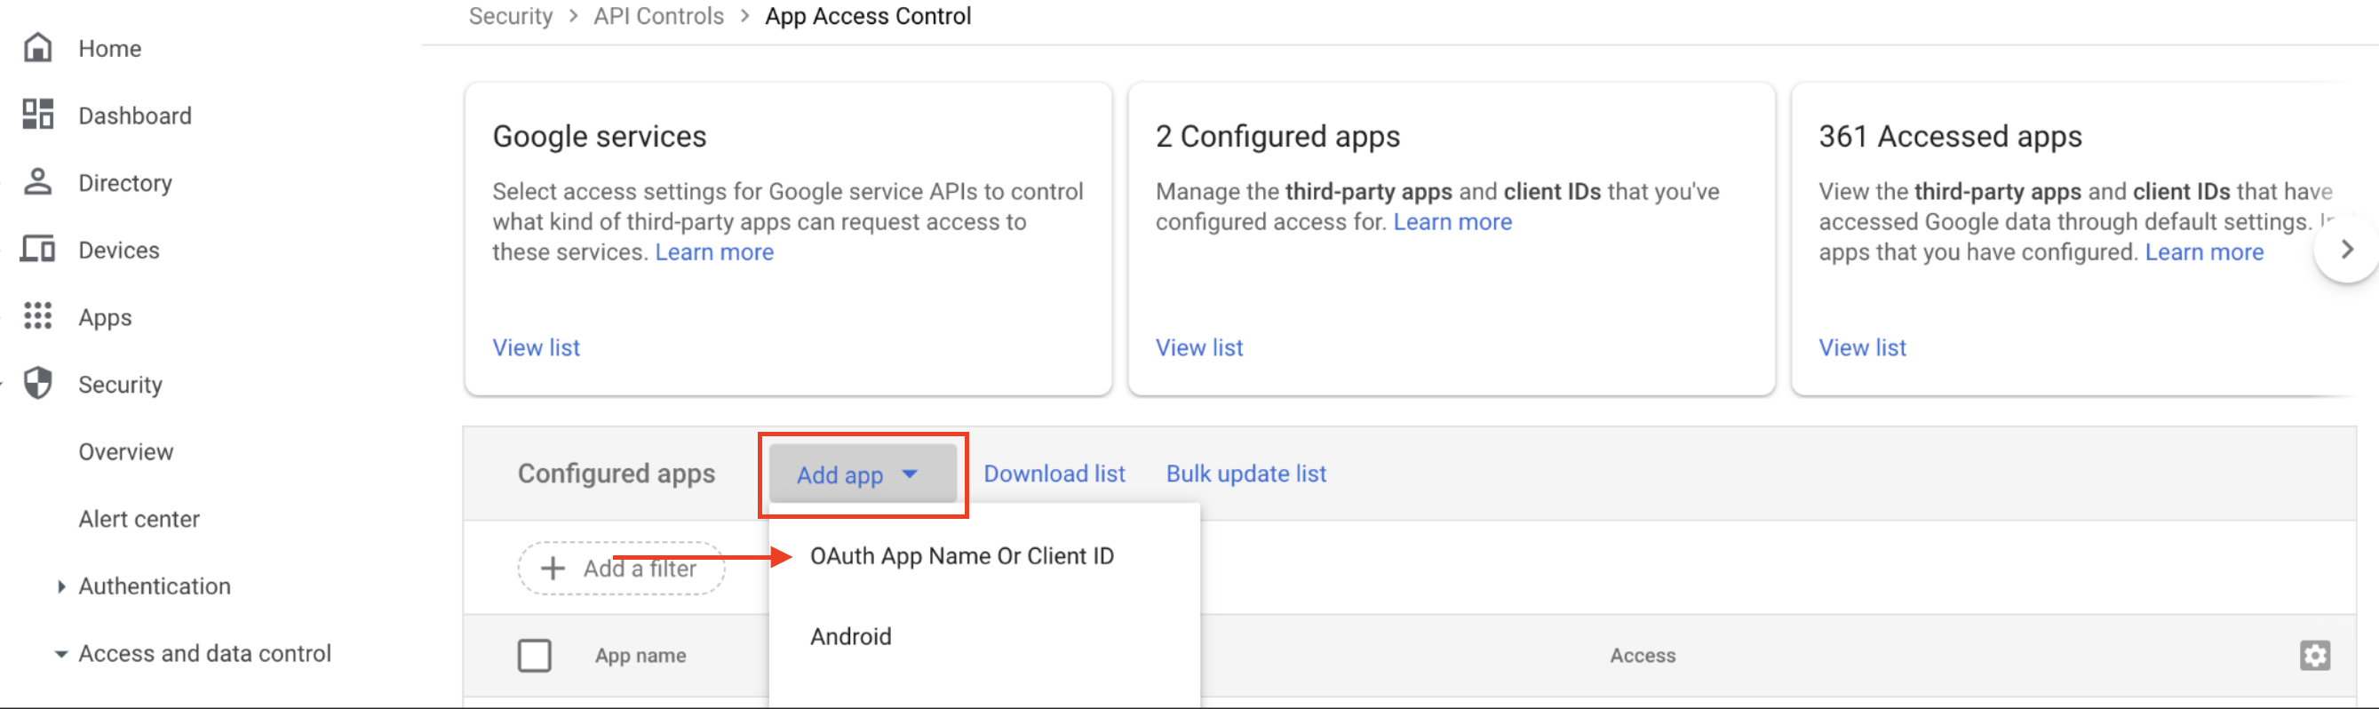Click the plus icon in Add a filter
Image resolution: width=2379 pixels, height=709 pixels.
tap(553, 568)
